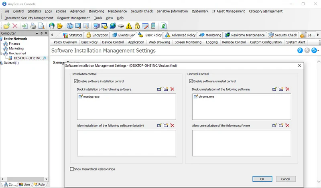321x188 pixels.
Task: Click inside allow installation list box
Action: click(126, 143)
